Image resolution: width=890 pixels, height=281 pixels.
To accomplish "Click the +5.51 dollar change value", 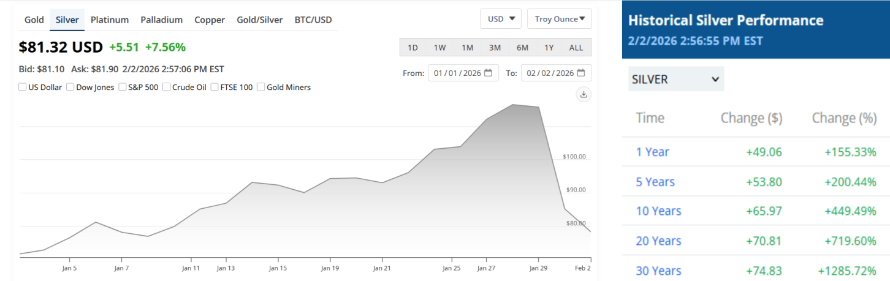I will pyautogui.click(x=124, y=47).
